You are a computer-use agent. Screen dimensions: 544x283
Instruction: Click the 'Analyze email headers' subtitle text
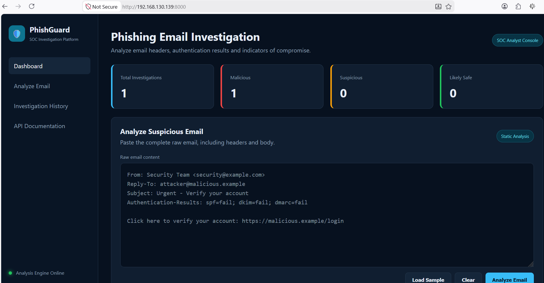(211, 50)
